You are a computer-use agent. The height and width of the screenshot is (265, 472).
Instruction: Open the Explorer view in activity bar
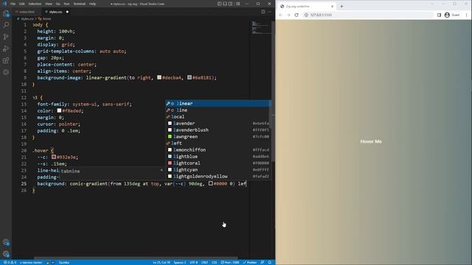coord(6,13)
